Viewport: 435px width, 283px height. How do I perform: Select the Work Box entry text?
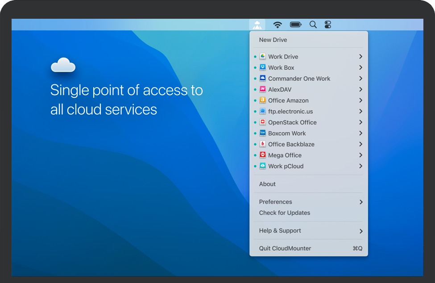coord(281,68)
